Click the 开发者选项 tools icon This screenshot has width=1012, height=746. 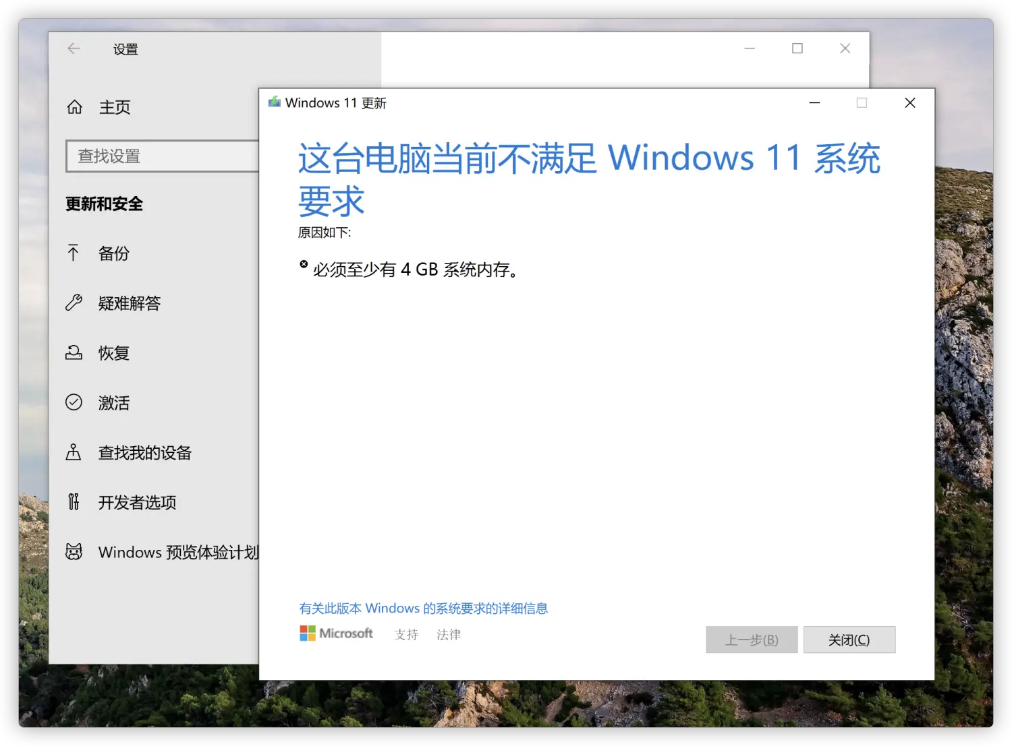tap(74, 502)
